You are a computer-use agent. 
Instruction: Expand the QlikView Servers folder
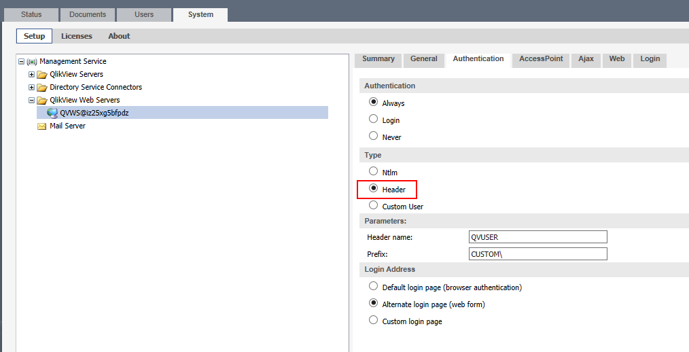click(x=31, y=74)
